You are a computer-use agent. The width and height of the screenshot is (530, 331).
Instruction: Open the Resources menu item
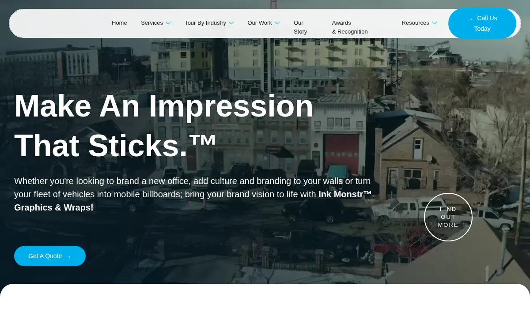(x=415, y=23)
